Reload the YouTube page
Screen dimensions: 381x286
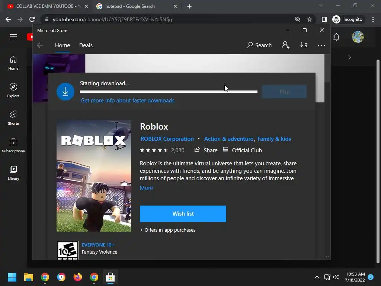(32, 19)
